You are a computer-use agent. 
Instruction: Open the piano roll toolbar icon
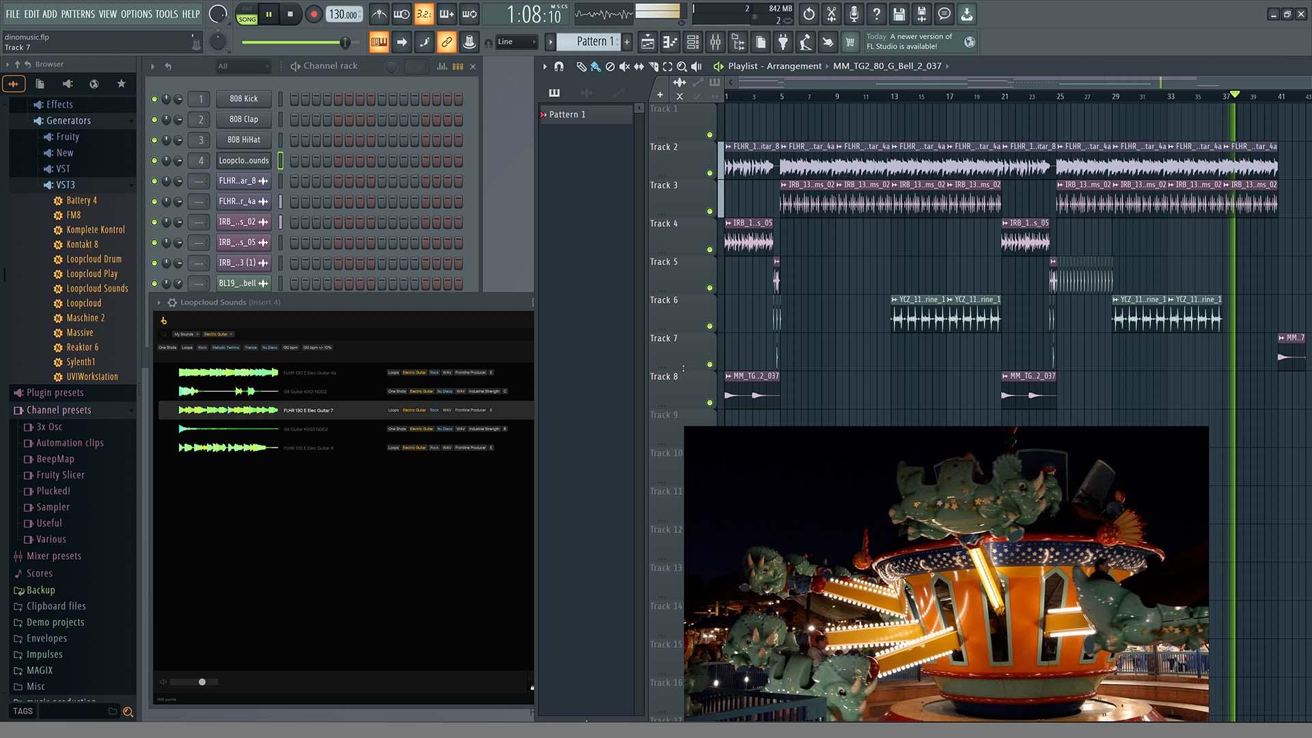click(670, 42)
